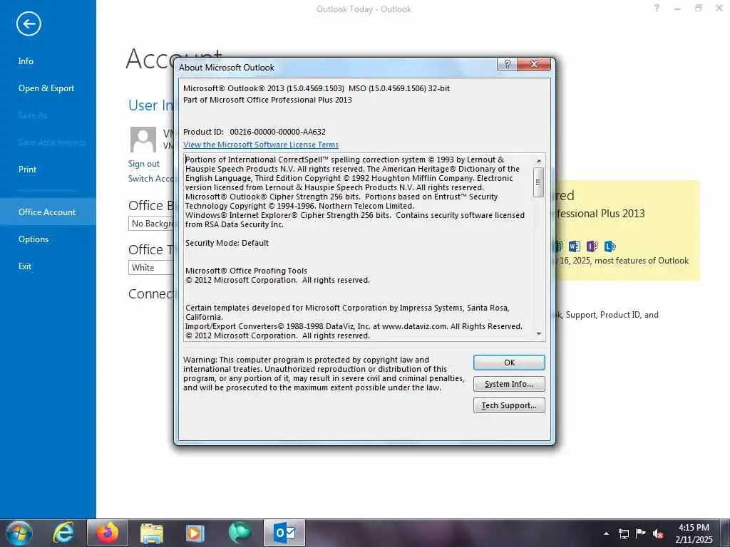
Task: Open the Info section in the sidebar
Action: pyautogui.click(x=26, y=61)
